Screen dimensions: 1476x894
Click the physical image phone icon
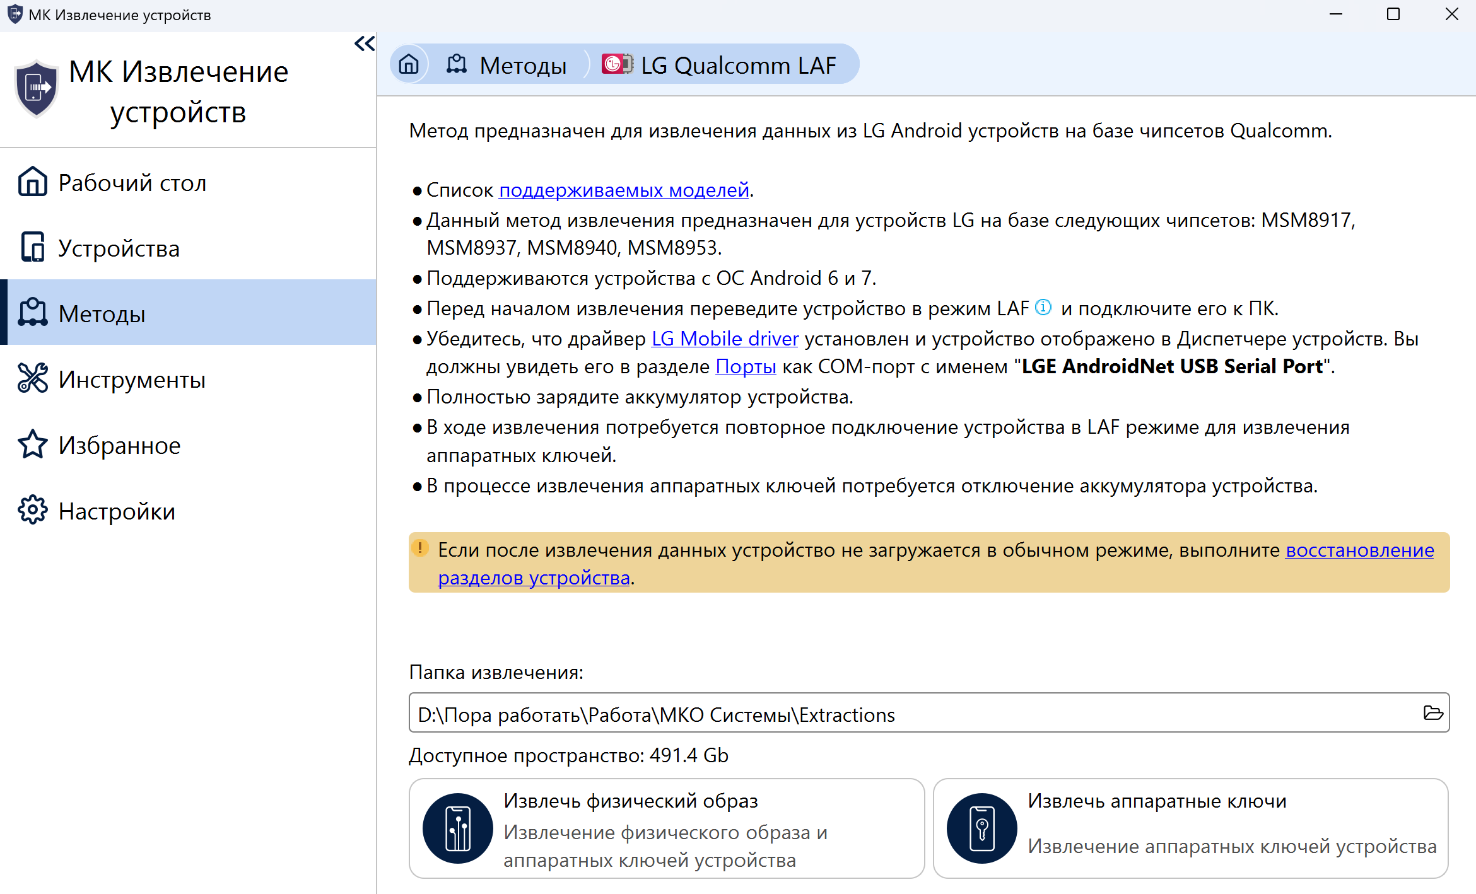point(458,828)
